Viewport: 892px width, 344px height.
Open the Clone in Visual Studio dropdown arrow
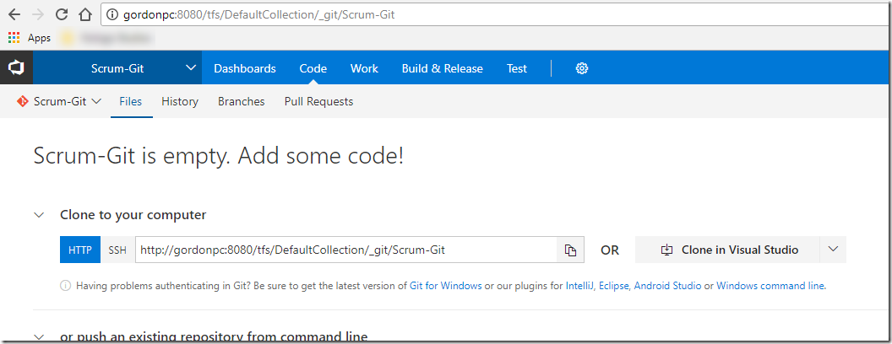click(x=833, y=250)
